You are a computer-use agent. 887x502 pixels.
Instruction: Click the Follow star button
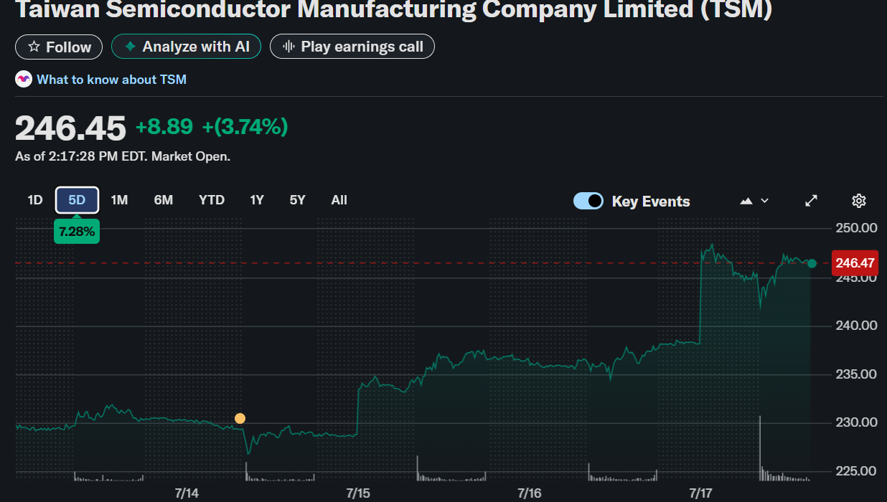(x=60, y=47)
